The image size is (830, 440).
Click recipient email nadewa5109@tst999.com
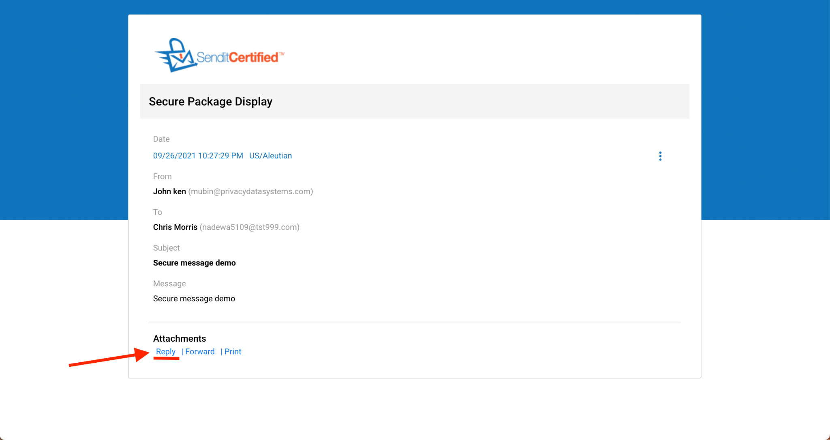[x=249, y=227]
